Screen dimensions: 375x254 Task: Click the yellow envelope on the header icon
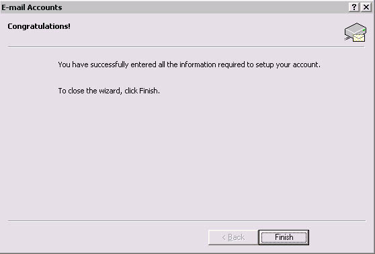click(359, 38)
